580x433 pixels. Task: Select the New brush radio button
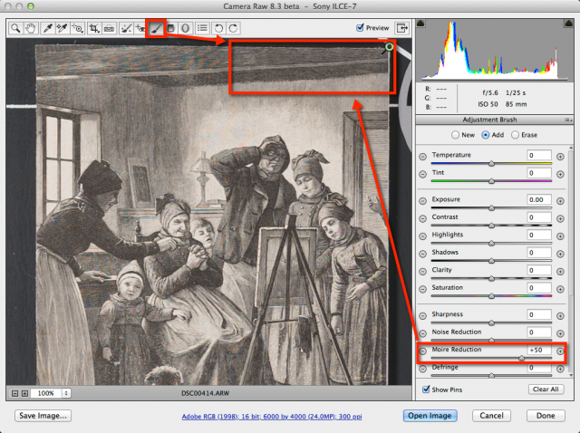pyautogui.click(x=455, y=135)
